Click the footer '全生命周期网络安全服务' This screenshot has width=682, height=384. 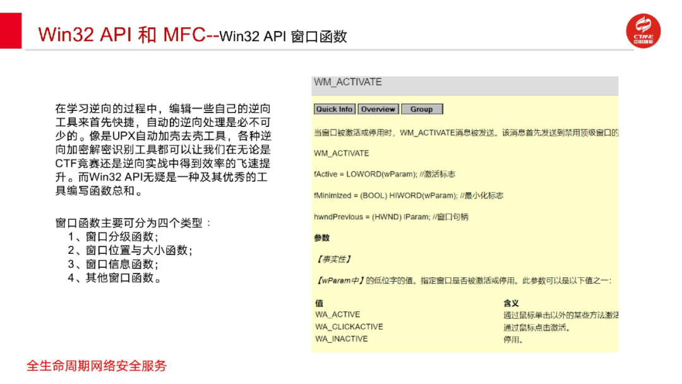[x=97, y=366]
